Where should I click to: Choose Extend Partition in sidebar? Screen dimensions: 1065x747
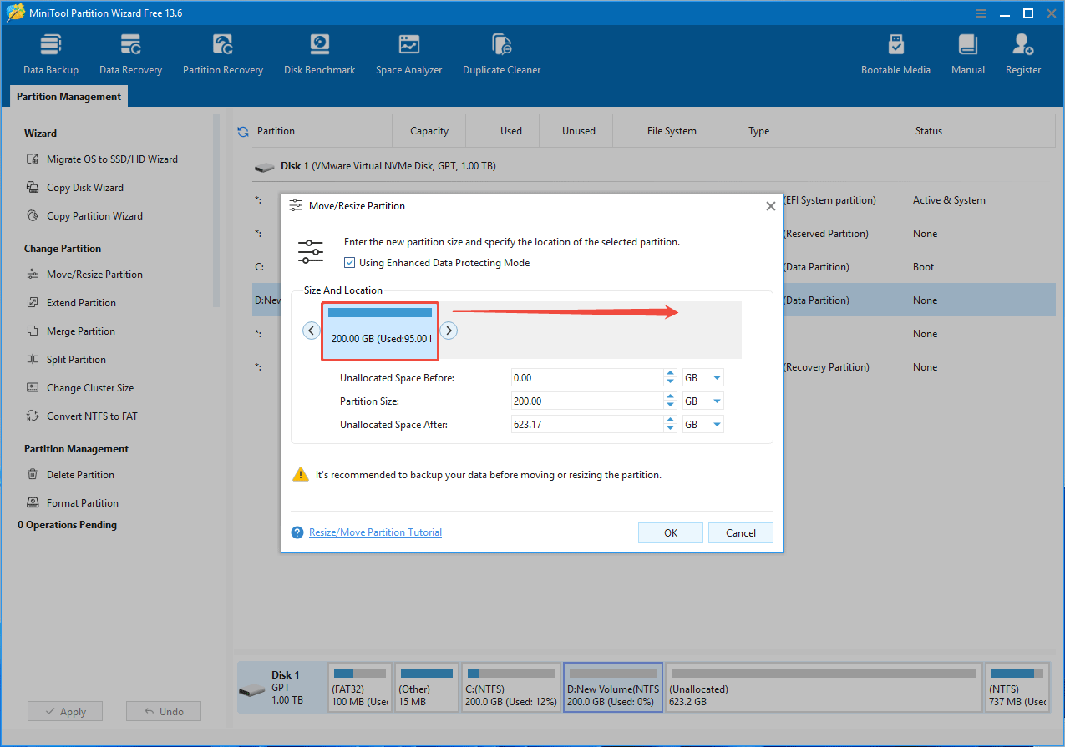(x=72, y=303)
